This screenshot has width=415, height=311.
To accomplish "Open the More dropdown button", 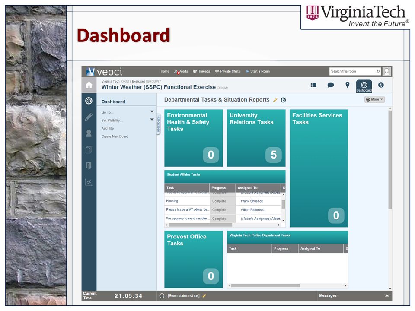I will [374, 99].
